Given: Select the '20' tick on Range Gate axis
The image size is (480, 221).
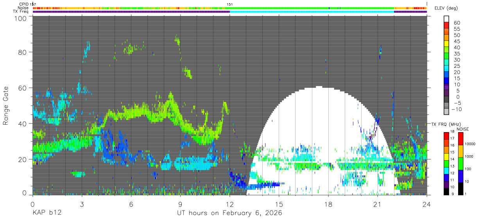Looking at the screenshot, I should tap(23, 159).
